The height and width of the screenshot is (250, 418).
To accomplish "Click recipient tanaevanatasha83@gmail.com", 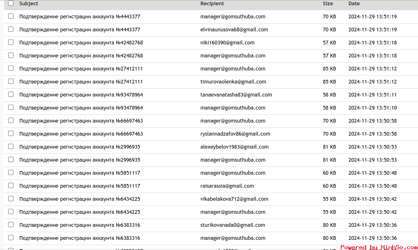I will click(x=236, y=95).
